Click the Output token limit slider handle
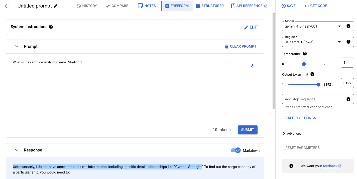 318,85
